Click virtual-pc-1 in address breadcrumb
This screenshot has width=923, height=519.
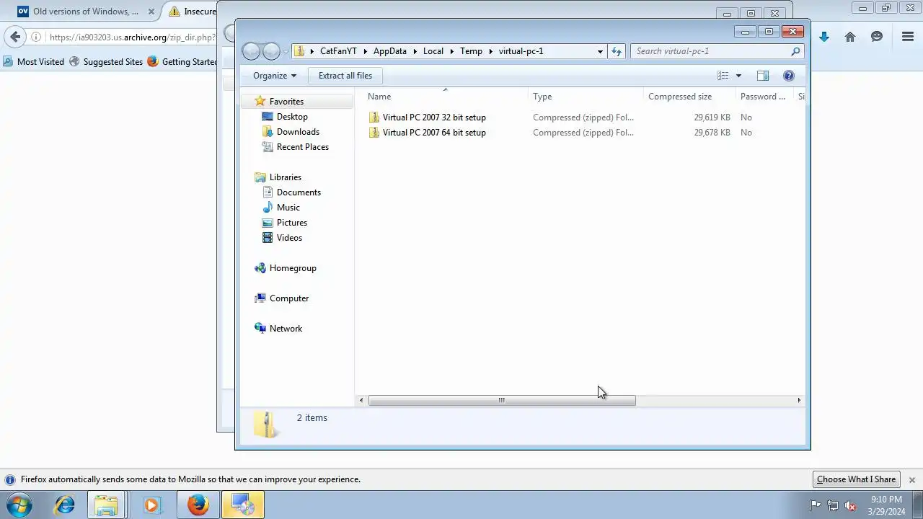(521, 51)
